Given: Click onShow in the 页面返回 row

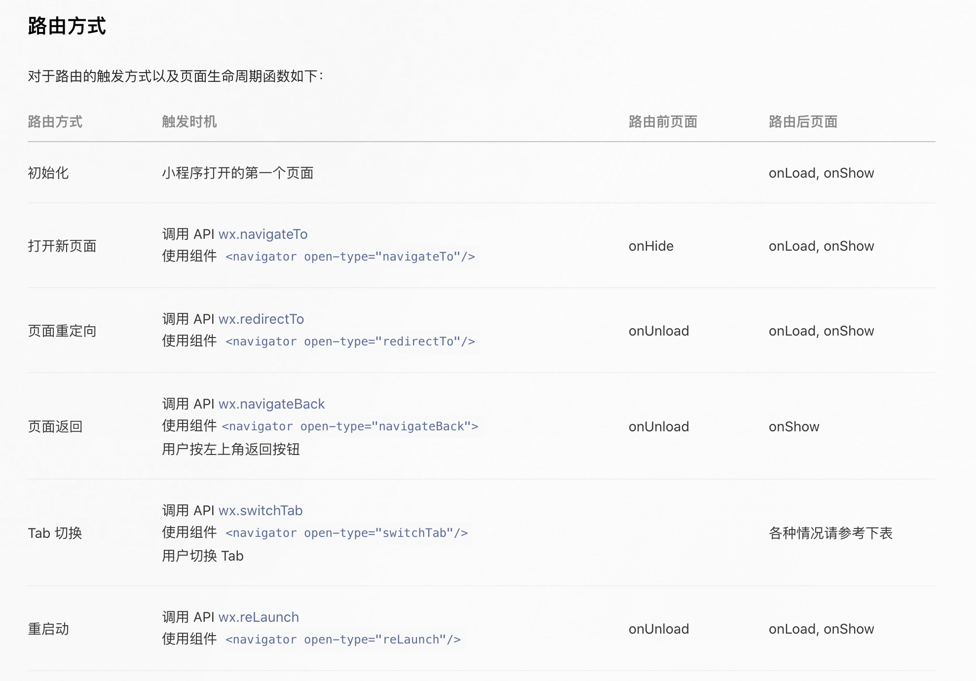Looking at the screenshot, I should 794,427.
